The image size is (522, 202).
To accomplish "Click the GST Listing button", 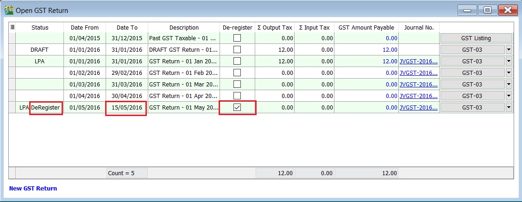I will pyautogui.click(x=476, y=38).
